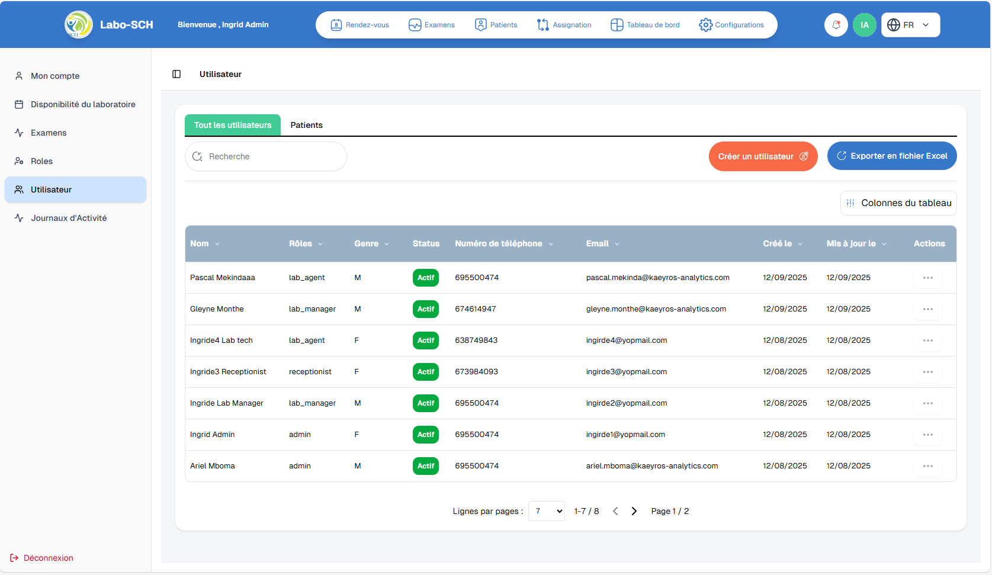992x575 pixels.
Task: Switch to the Patients tab
Action: click(x=307, y=125)
